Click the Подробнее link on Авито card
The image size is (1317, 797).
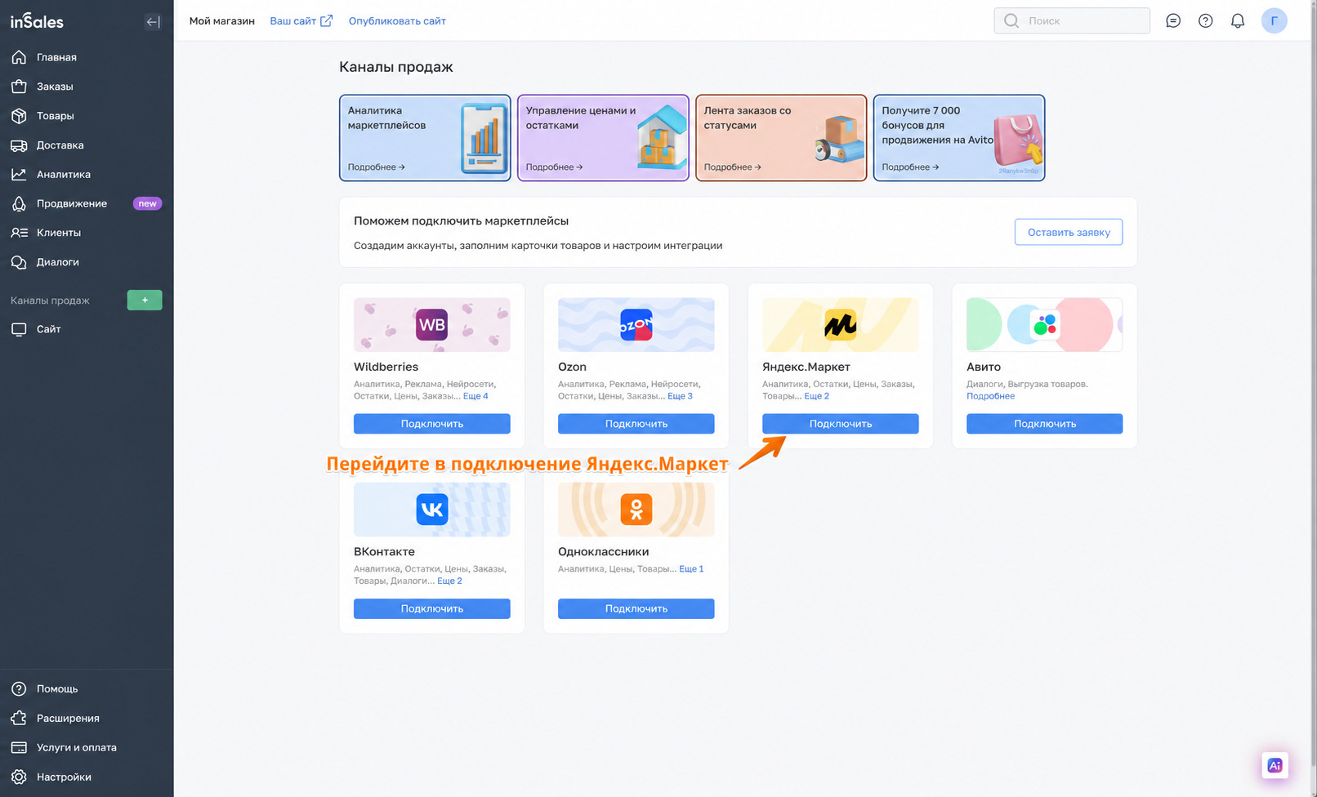[990, 396]
